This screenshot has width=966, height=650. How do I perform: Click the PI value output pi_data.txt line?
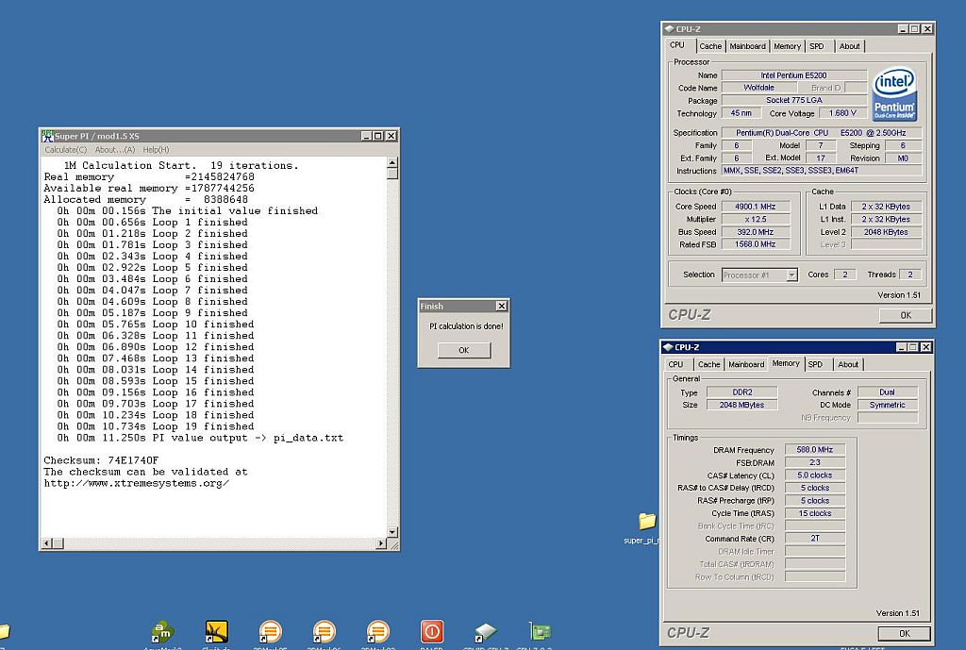tap(200, 438)
